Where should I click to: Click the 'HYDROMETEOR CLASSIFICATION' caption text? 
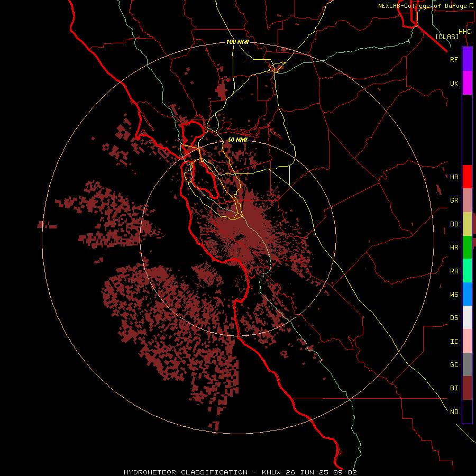(x=186, y=472)
